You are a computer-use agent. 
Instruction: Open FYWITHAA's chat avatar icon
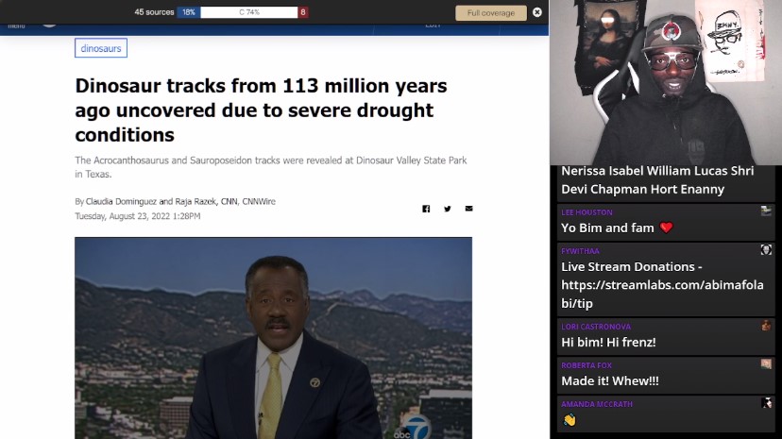point(766,250)
